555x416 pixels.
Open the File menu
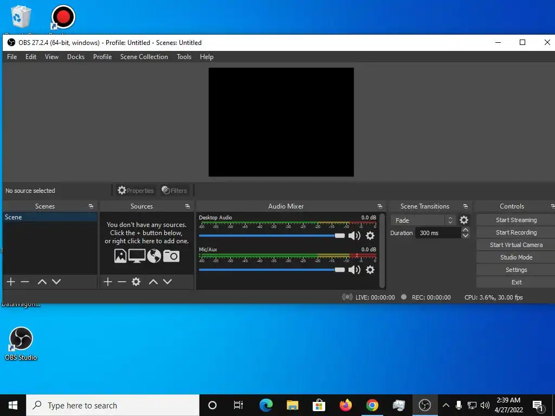tap(12, 57)
